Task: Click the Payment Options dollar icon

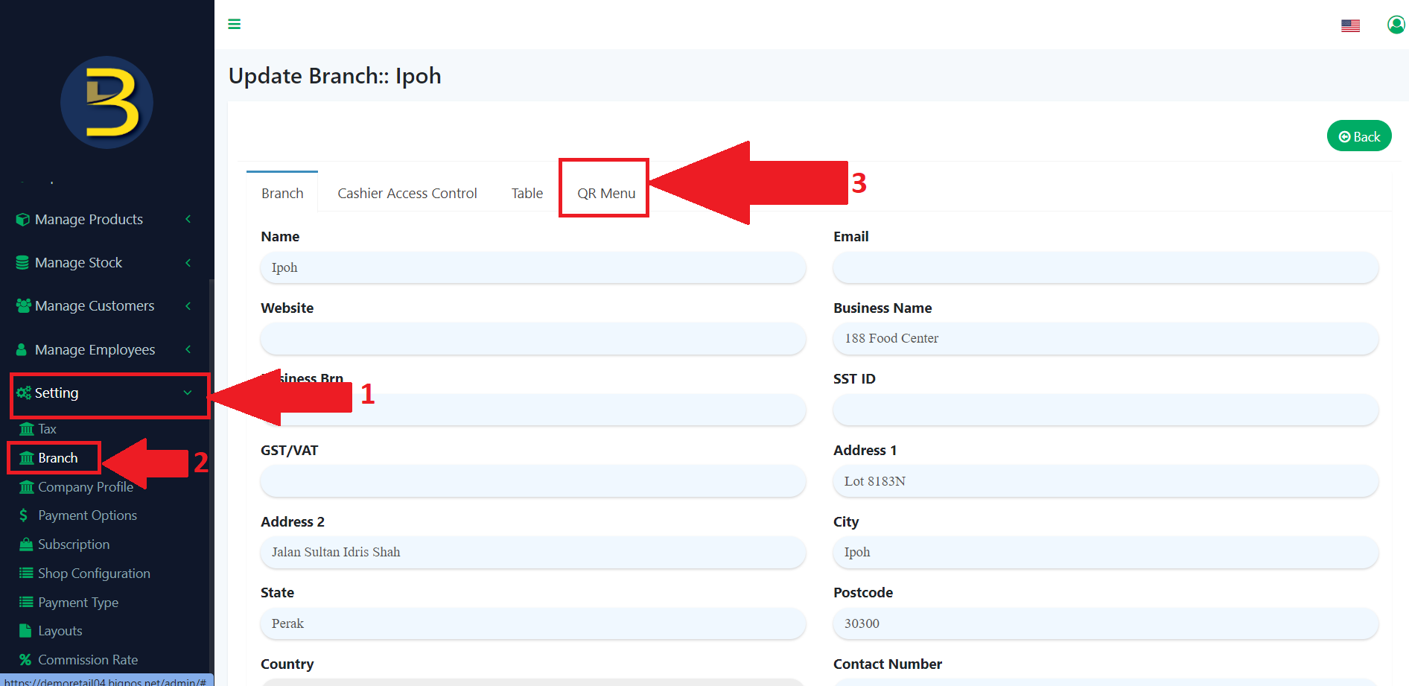Action: [x=25, y=515]
